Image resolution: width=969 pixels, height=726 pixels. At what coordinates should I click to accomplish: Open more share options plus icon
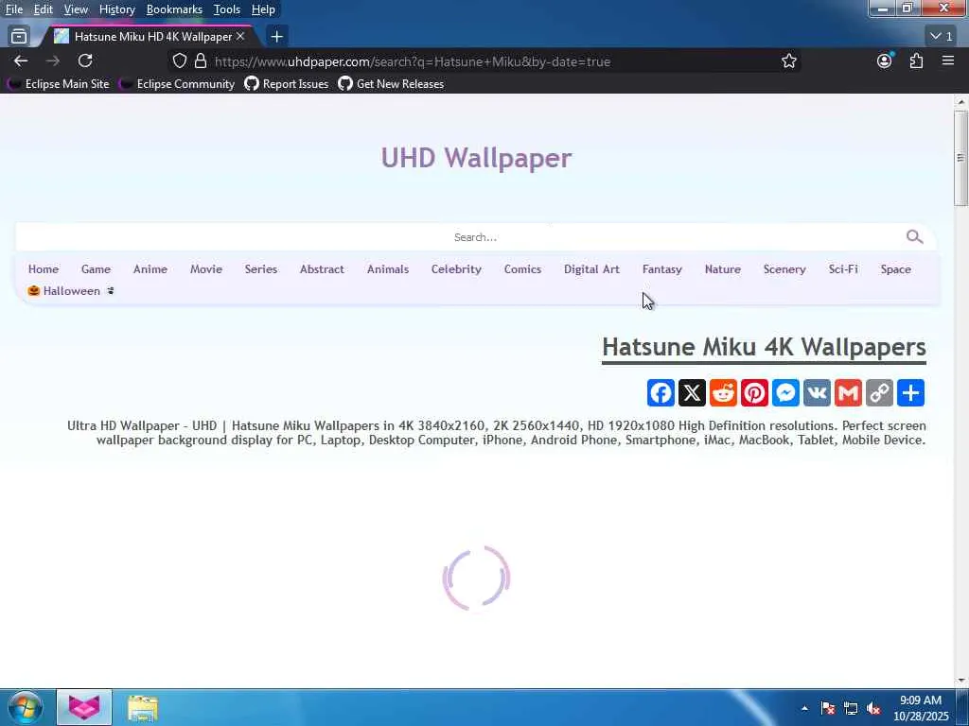[x=910, y=393]
